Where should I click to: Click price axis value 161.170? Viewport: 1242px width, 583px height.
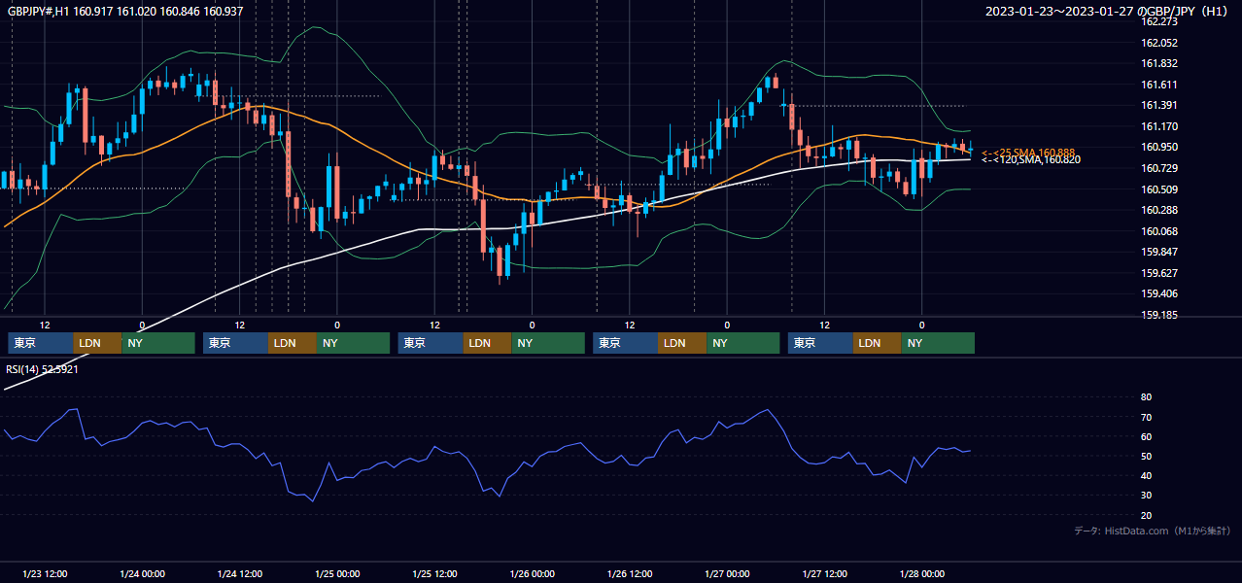click(x=1159, y=126)
